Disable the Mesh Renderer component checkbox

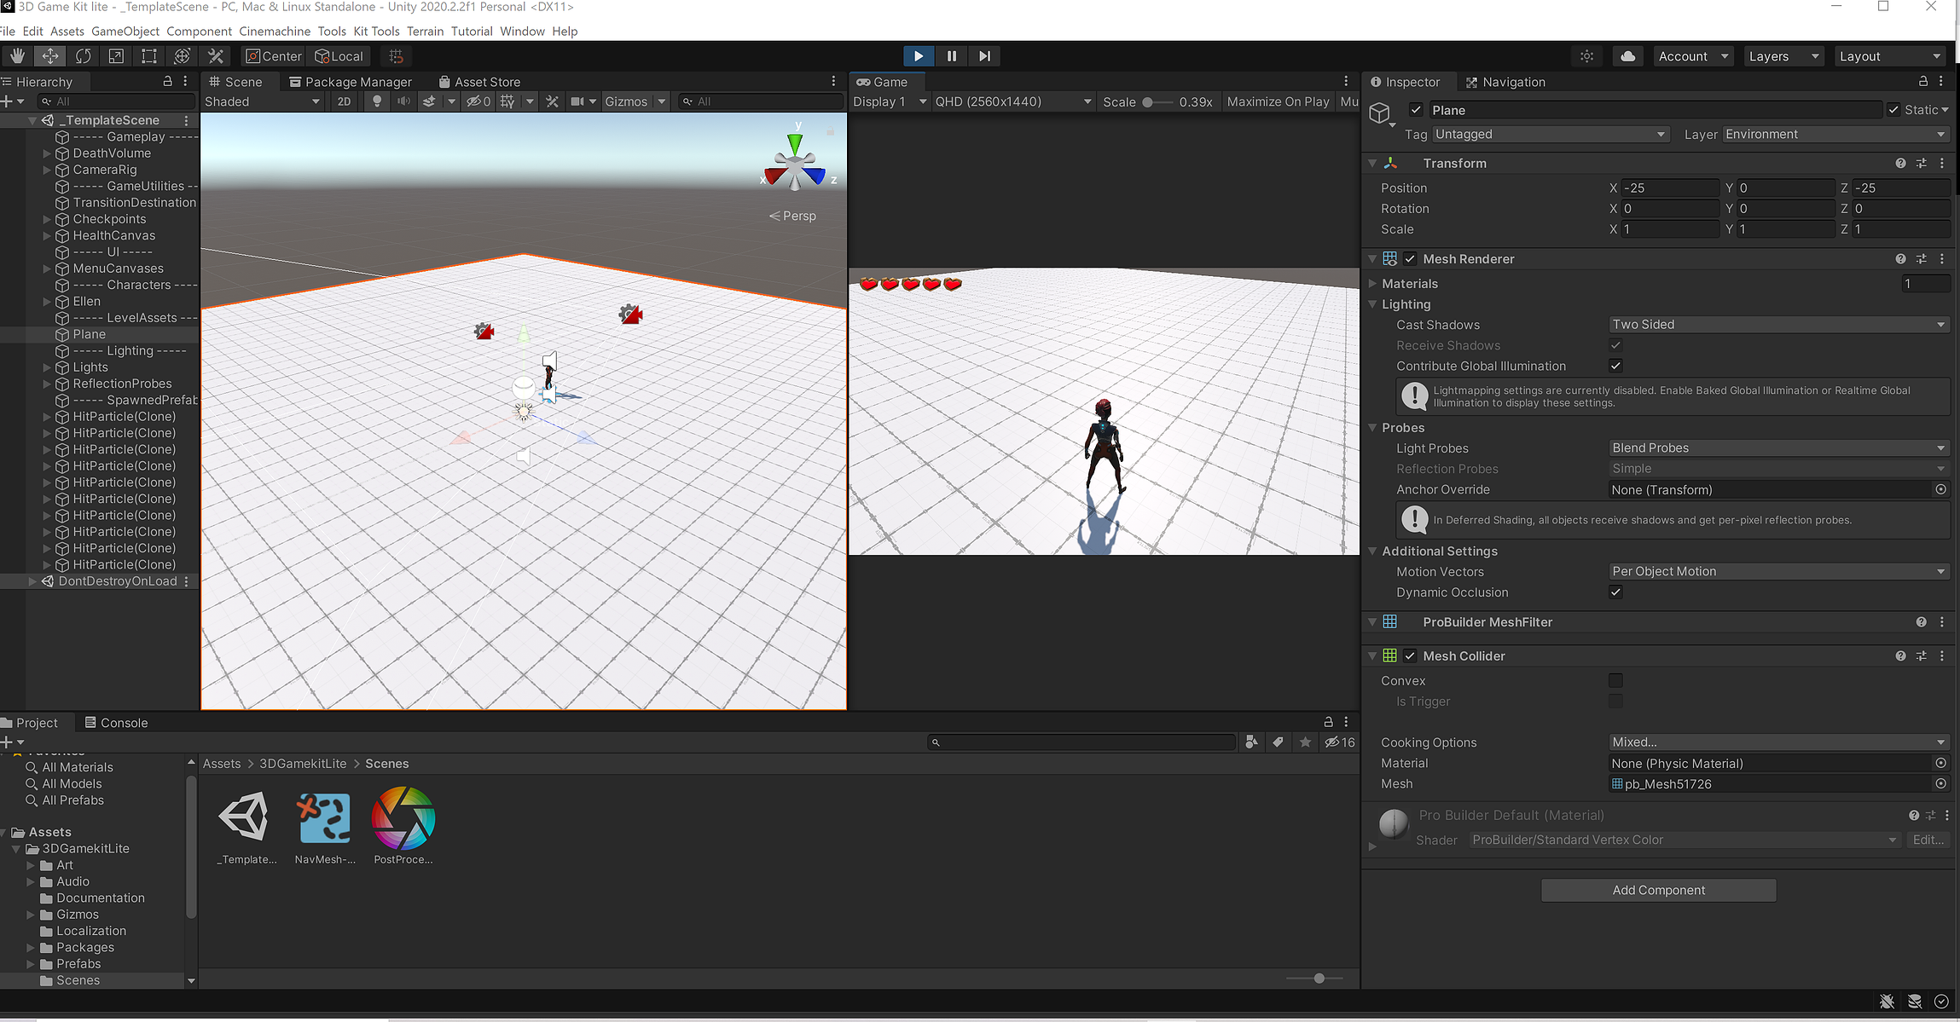click(x=1410, y=259)
